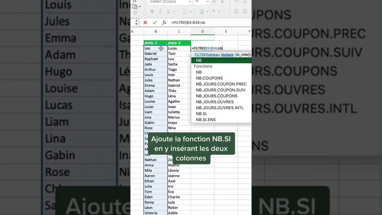Cancel formula entry with red X
The height and width of the screenshot is (215, 382).
[145, 22]
